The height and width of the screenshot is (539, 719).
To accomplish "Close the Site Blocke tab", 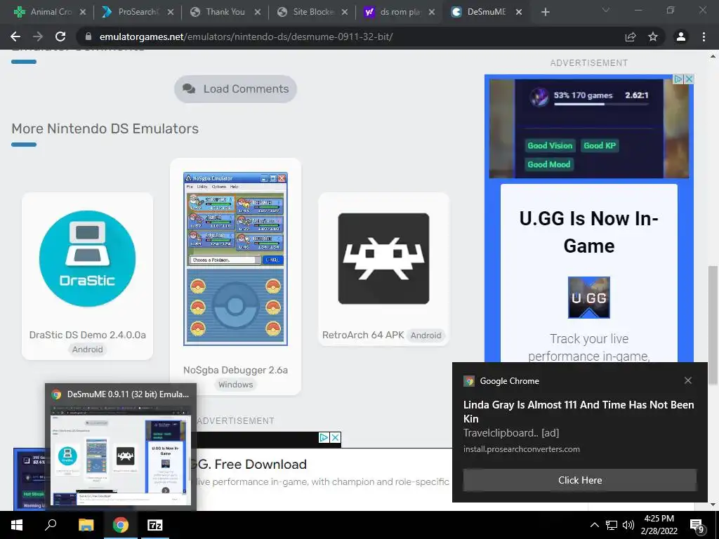I will (x=344, y=13).
